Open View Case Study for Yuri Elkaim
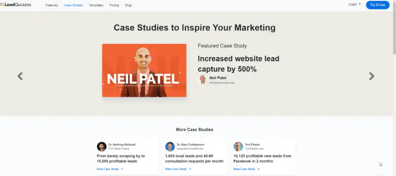This screenshot has height=176, width=396. pos(244,169)
